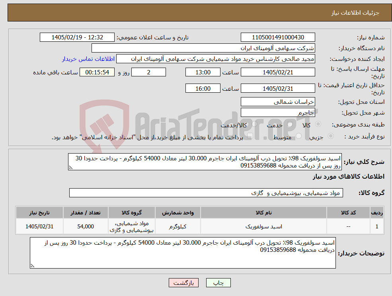Click the چاپ print button
Screen dimensions: 392x296
point(218,283)
